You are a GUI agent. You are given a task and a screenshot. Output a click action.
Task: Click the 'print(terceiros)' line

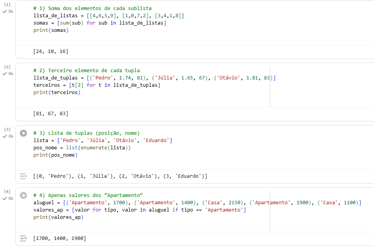57,93
